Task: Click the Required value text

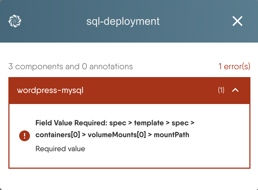Action: (x=60, y=148)
